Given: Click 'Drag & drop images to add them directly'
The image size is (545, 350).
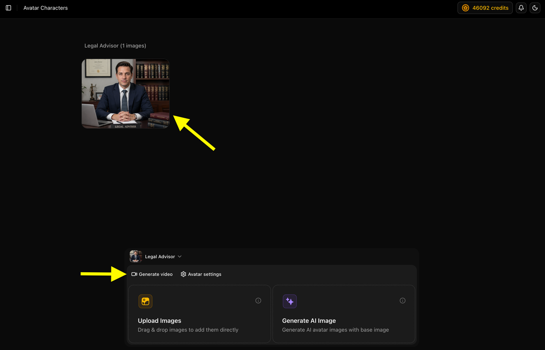Looking at the screenshot, I should (x=188, y=330).
